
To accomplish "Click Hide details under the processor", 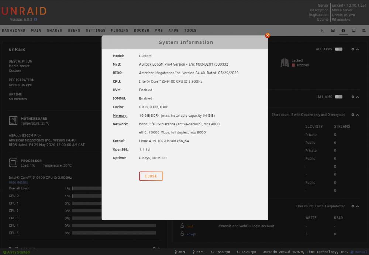I will [18, 182].
